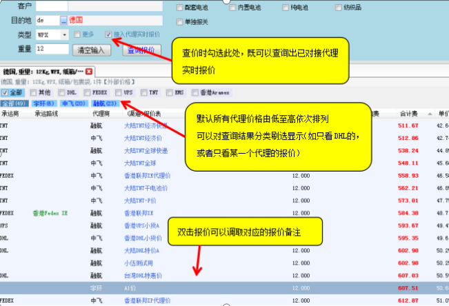Screen dimensions: 449x306
Task: Open the 类型 WPX dropdown
Action: pyautogui.click(x=64, y=34)
